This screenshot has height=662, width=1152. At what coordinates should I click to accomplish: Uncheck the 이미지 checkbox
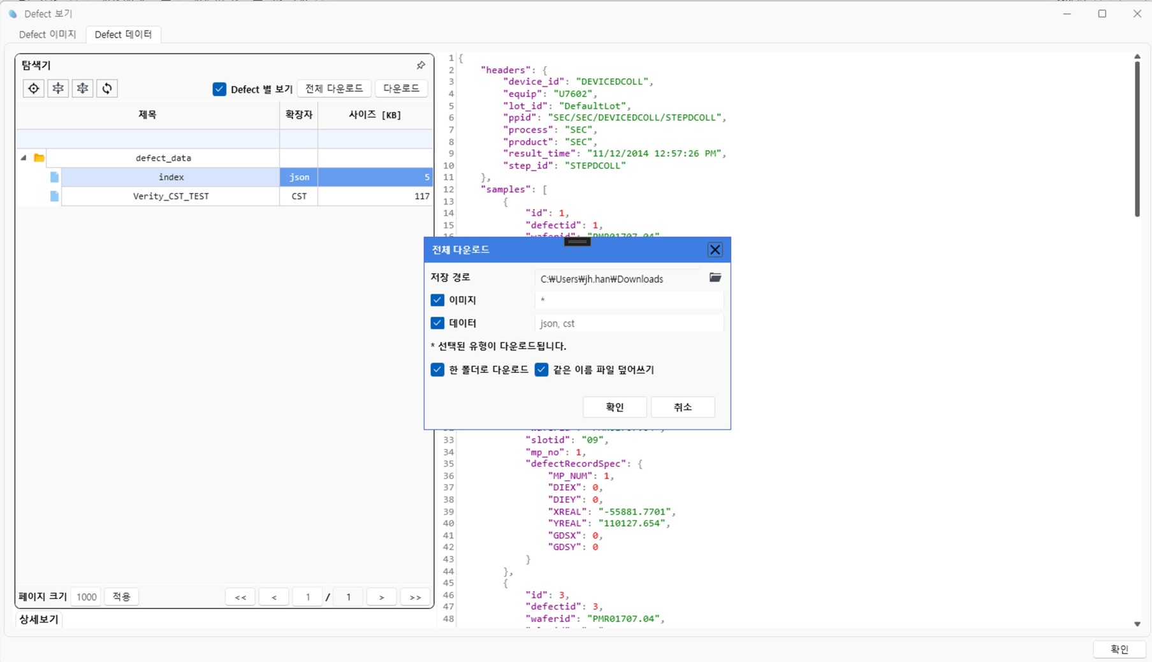point(437,300)
